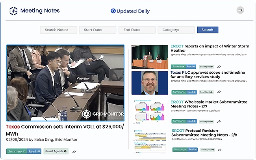Share the Winter Storm Heather article
Screen dimensions: 256x160
point(219,67)
